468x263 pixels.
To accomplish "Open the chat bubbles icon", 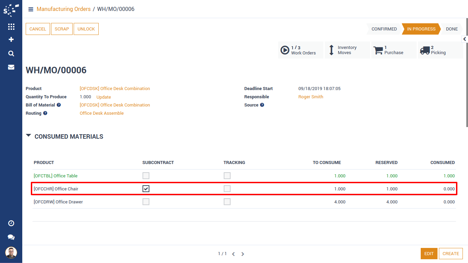I will [x=11, y=237].
